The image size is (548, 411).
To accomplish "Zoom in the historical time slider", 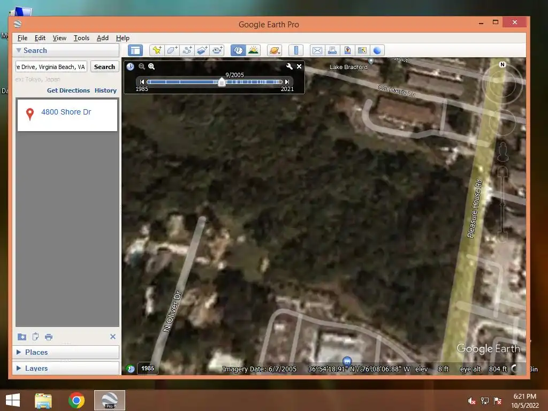I will click(x=151, y=66).
